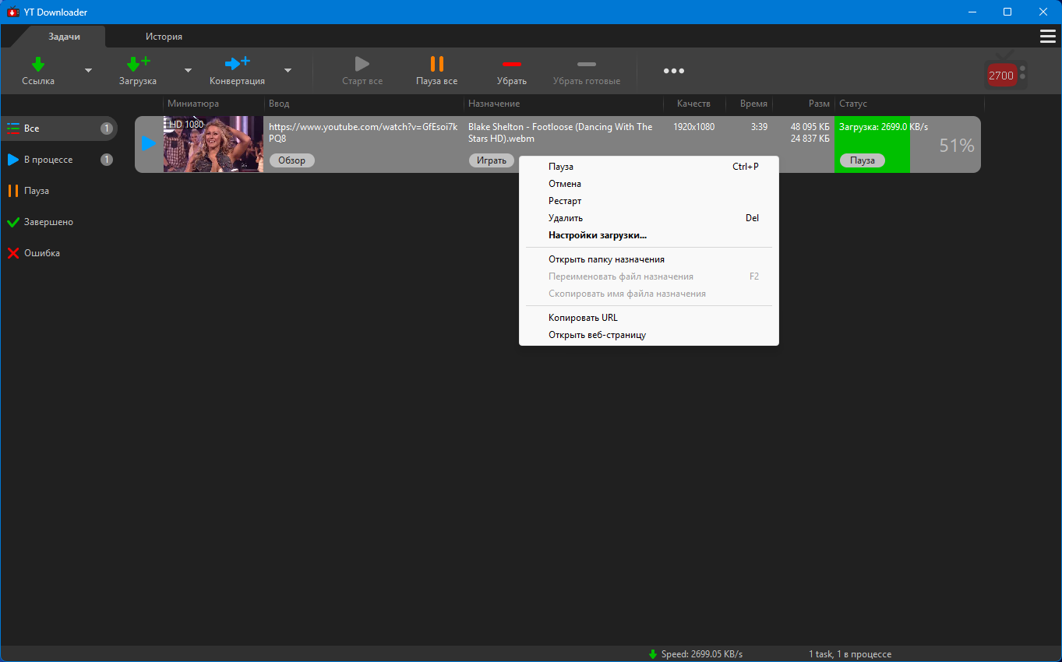Click the green Ссылка paste-link icon
This screenshot has height=662, width=1062.
pos(38,65)
